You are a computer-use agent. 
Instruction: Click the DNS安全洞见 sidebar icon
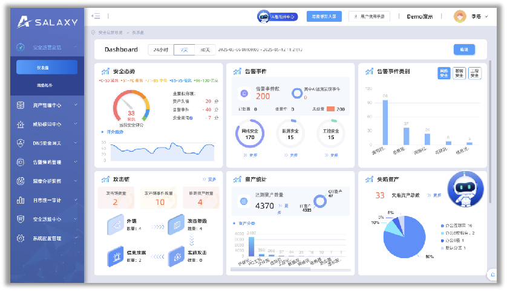pos(21,143)
